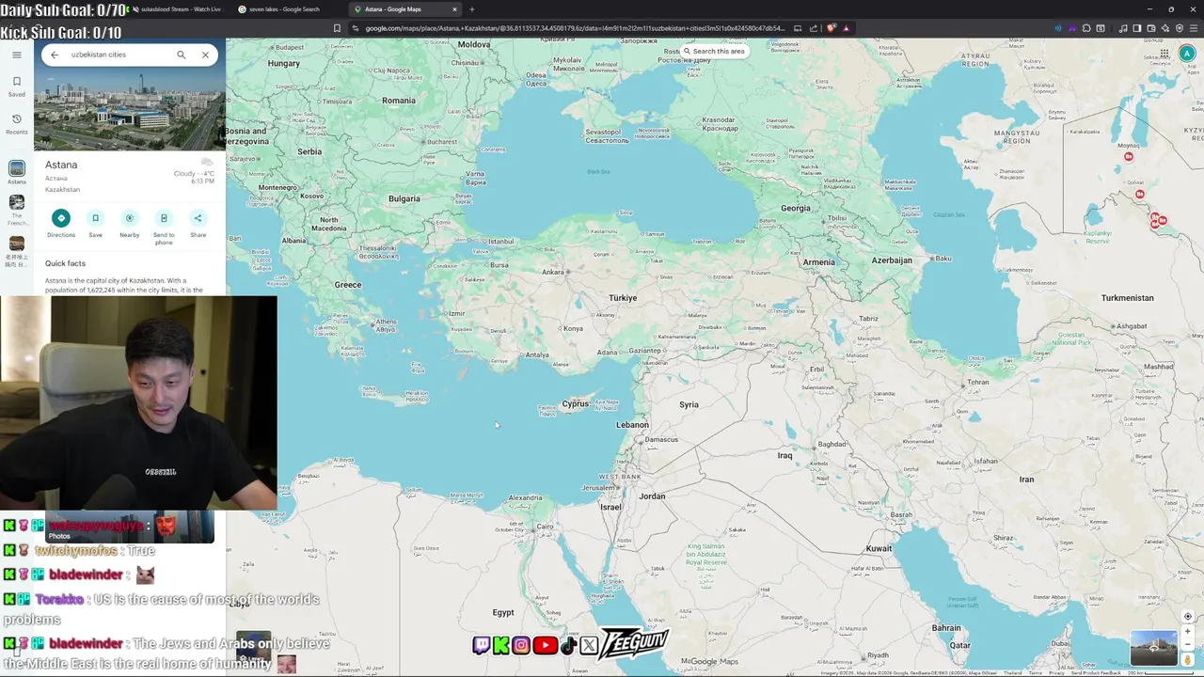Zoom out the map with minus button
Image resolution: width=1204 pixels, height=677 pixels.
pos(1188,646)
